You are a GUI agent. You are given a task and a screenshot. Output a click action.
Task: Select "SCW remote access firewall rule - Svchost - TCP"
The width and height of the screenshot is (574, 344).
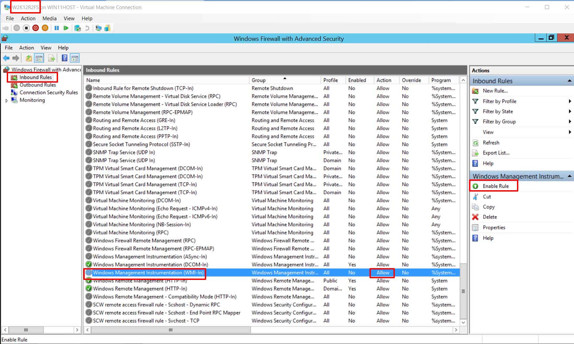[x=146, y=321]
